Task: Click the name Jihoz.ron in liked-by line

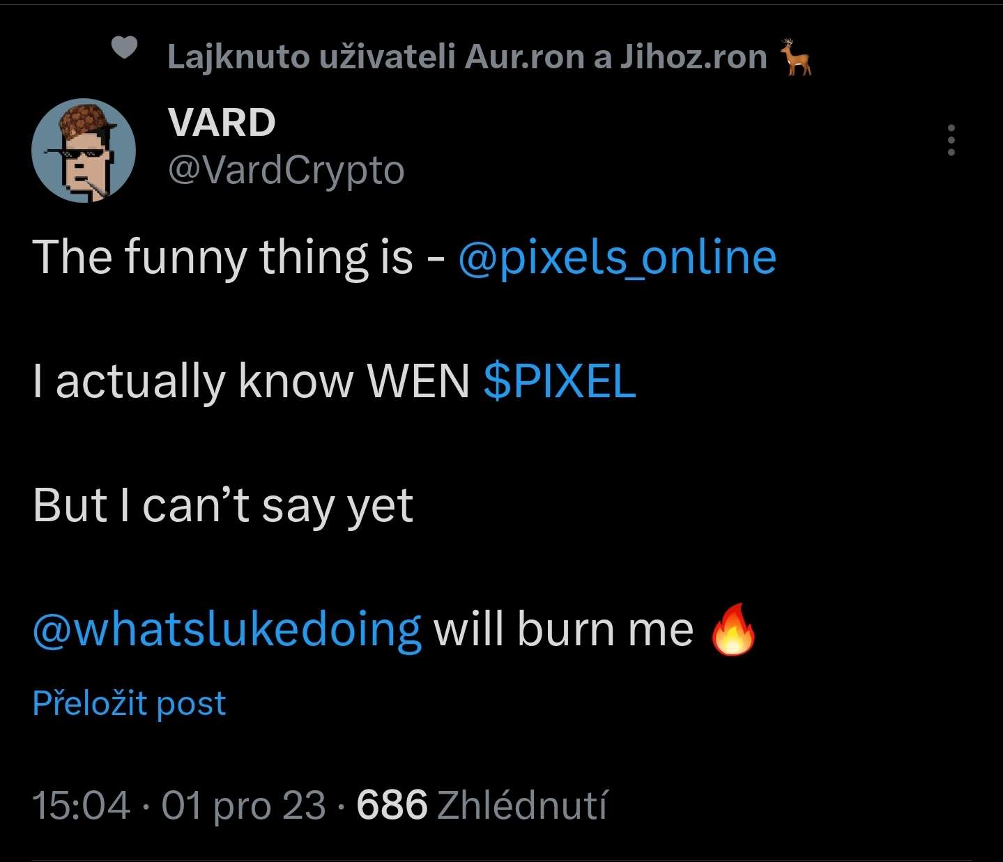Action: point(693,57)
